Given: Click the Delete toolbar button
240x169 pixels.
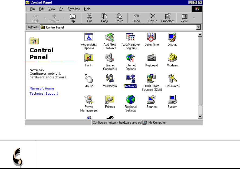Looking at the screenshot, I should (x=153, y=18).
